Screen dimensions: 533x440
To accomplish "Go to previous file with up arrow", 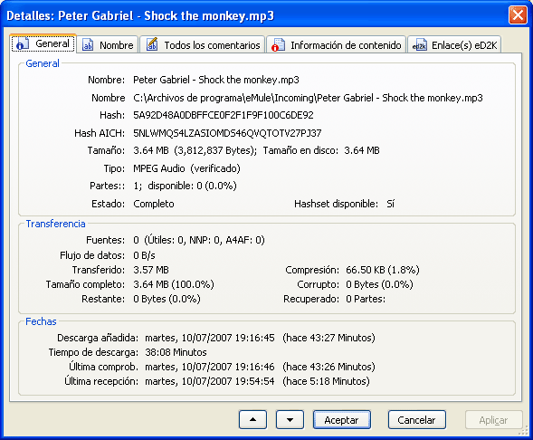I will [x=252, y=419].
